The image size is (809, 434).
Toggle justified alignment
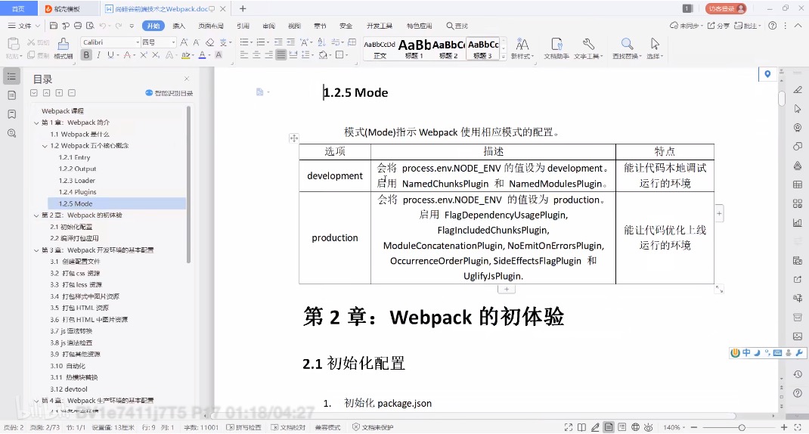point(281,54)
